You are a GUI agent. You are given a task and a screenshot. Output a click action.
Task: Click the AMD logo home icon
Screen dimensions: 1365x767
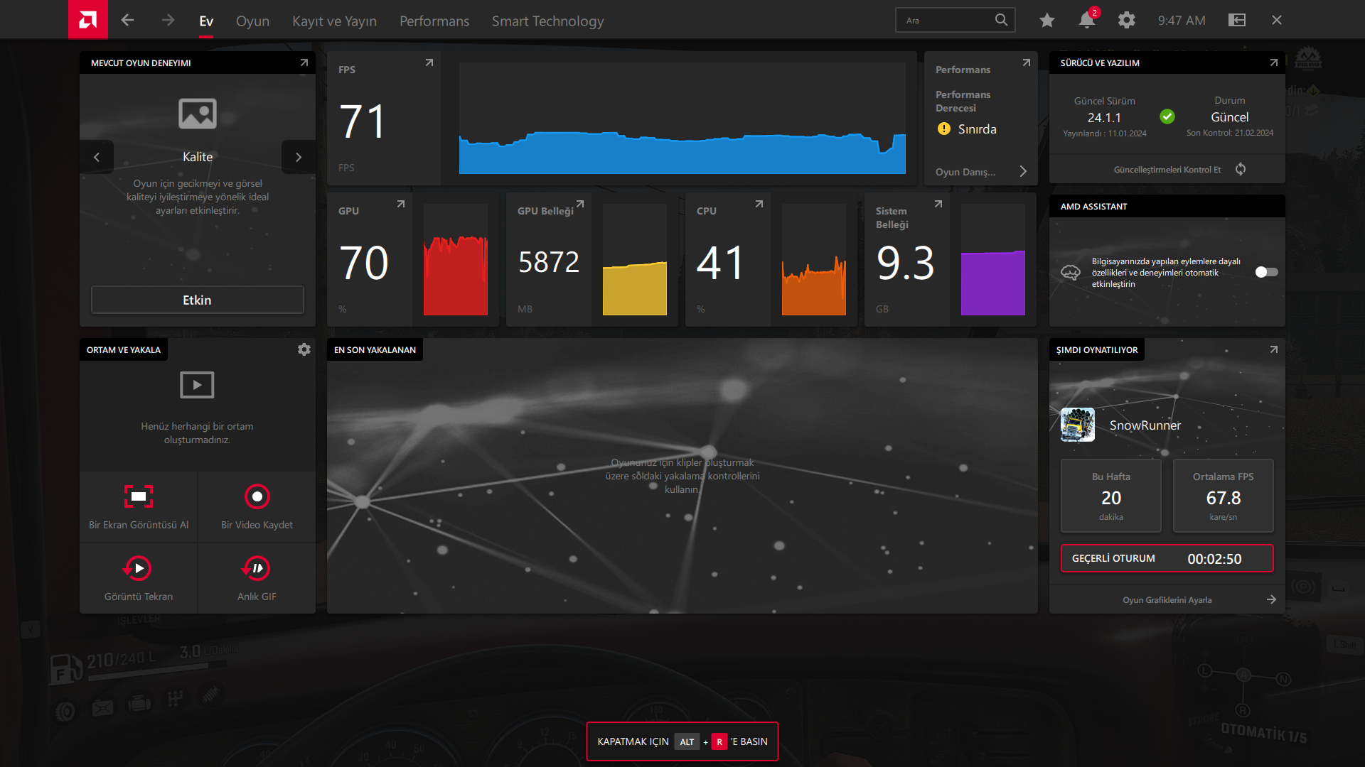click(x=88, y=19)
